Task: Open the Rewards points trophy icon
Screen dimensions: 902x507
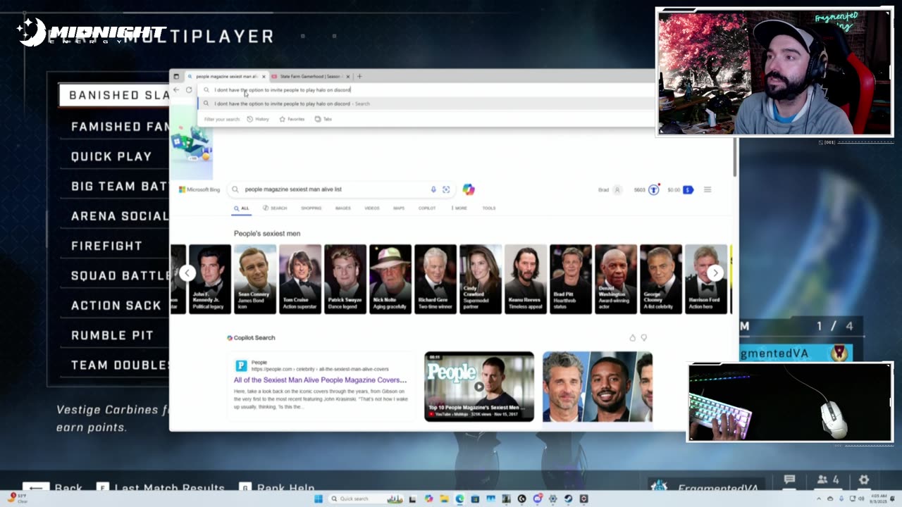Action: (x=653, y=189)
